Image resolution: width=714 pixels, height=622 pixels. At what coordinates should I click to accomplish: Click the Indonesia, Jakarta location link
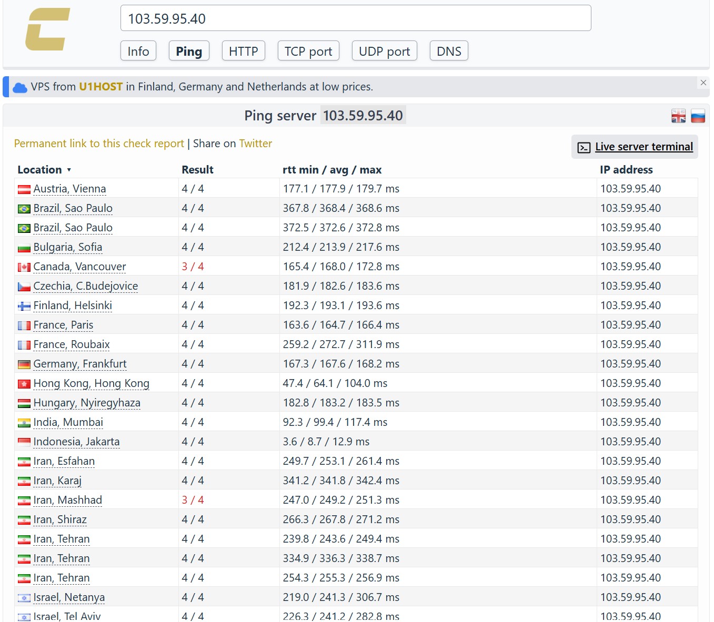coord(76,442)
